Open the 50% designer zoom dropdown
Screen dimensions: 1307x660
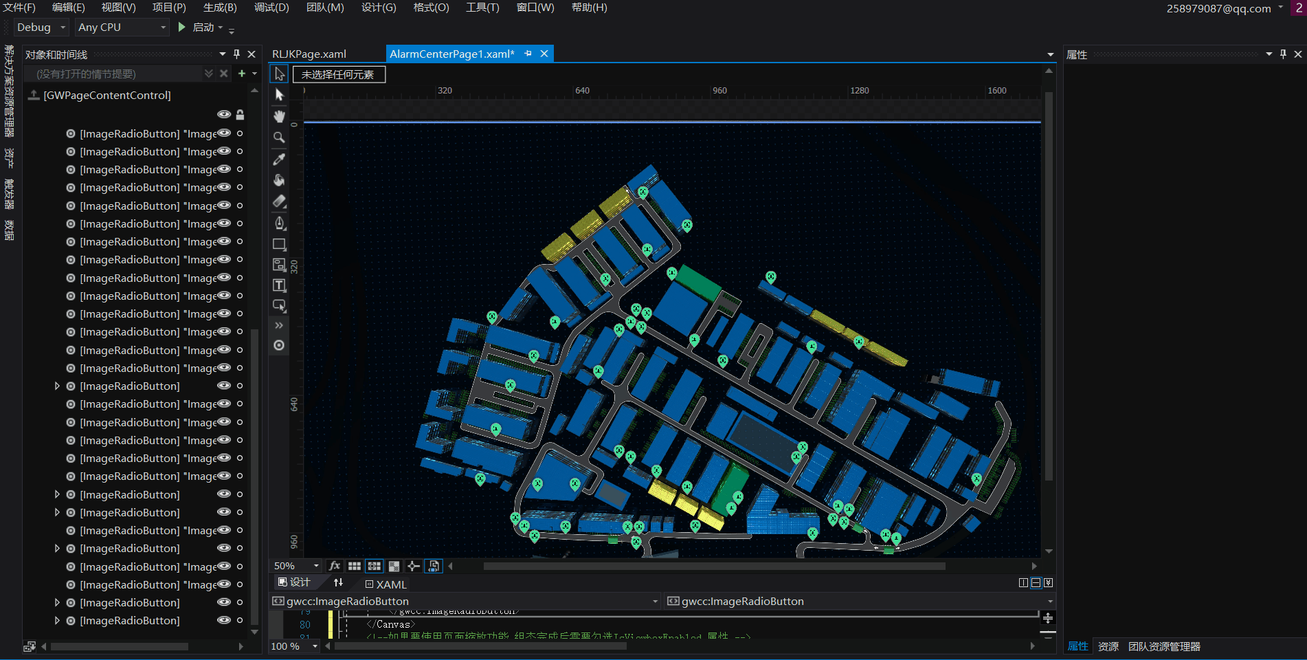coord(316,566)
